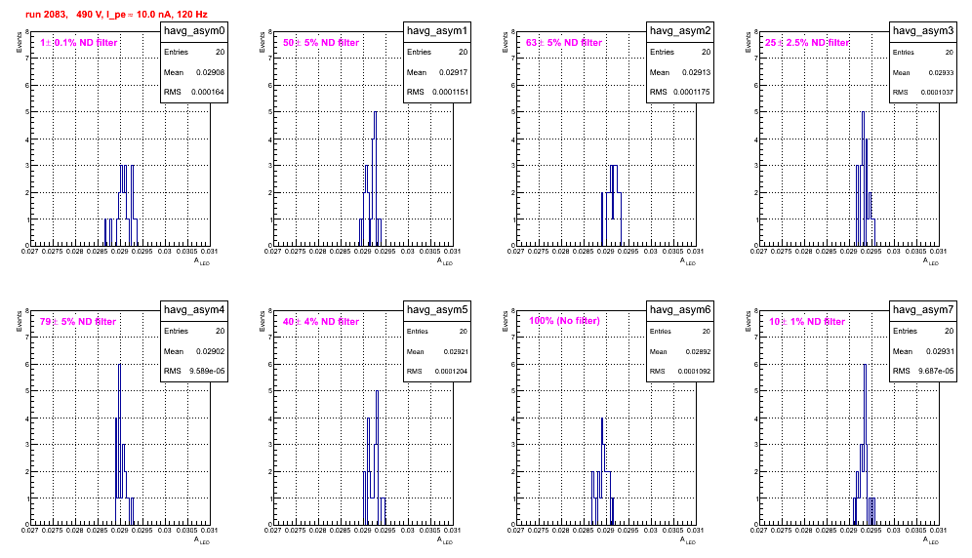The image size is (972, 558).
Task: Click Mean value 0.02902 in havg_asym4
Action: [x=210, y=351]
